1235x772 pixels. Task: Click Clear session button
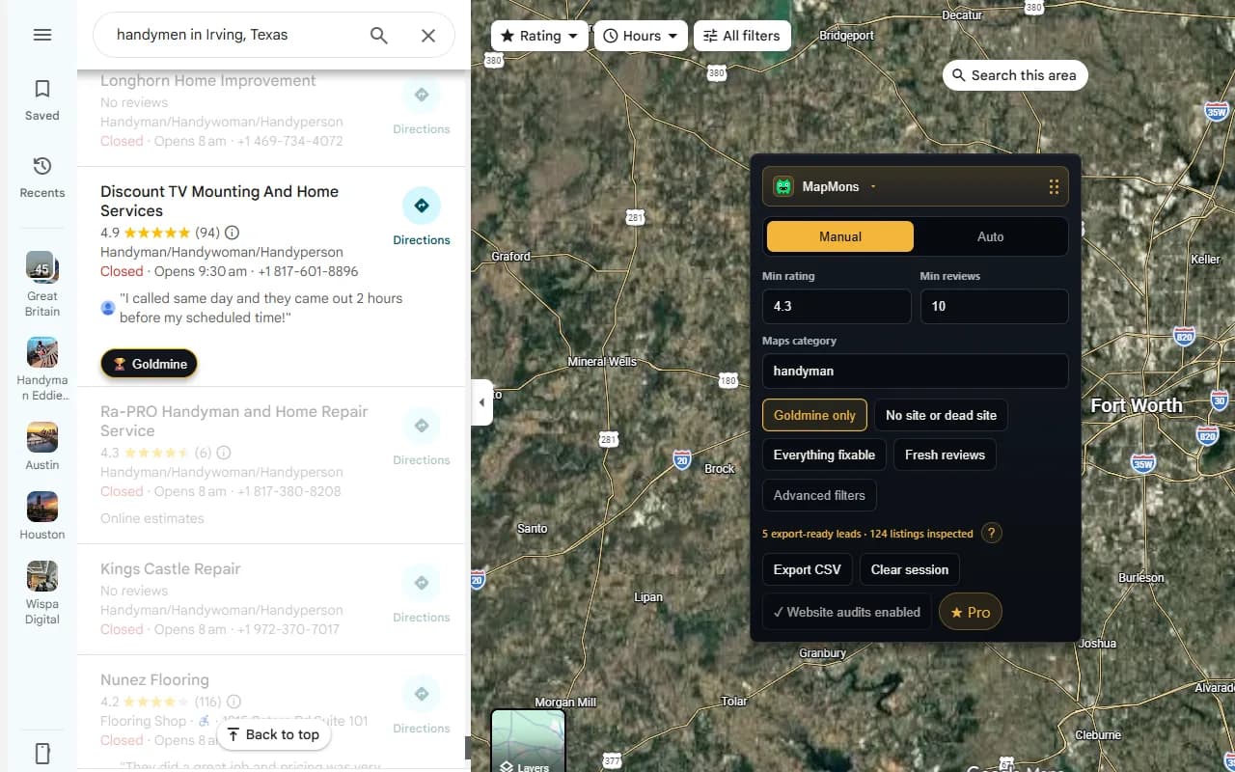(909, 569)
